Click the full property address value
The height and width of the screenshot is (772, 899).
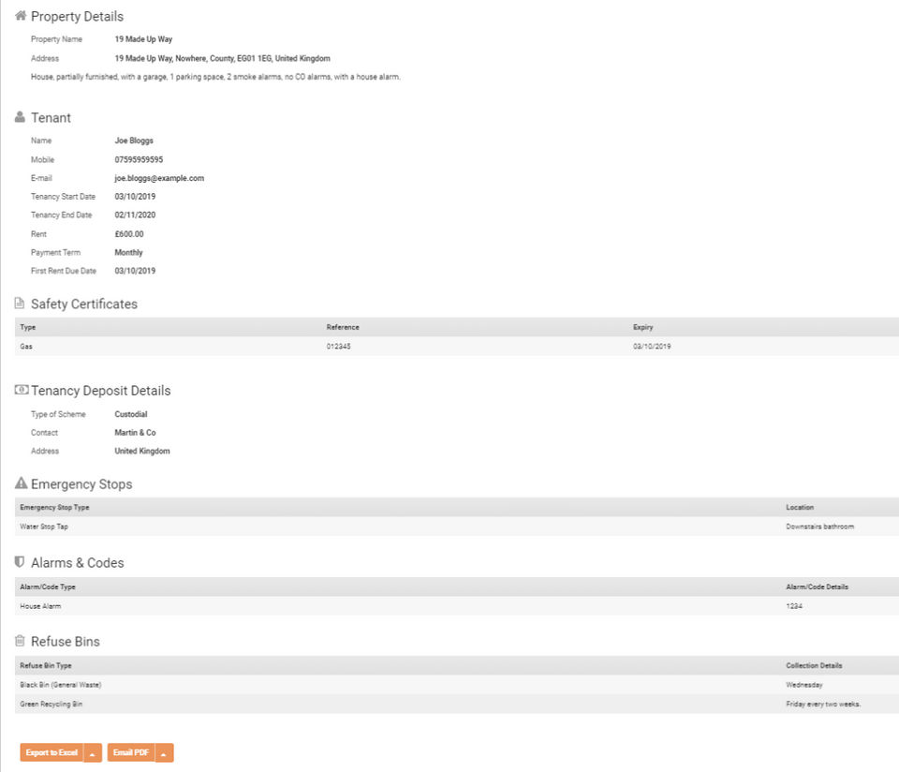tap(223, 58)
